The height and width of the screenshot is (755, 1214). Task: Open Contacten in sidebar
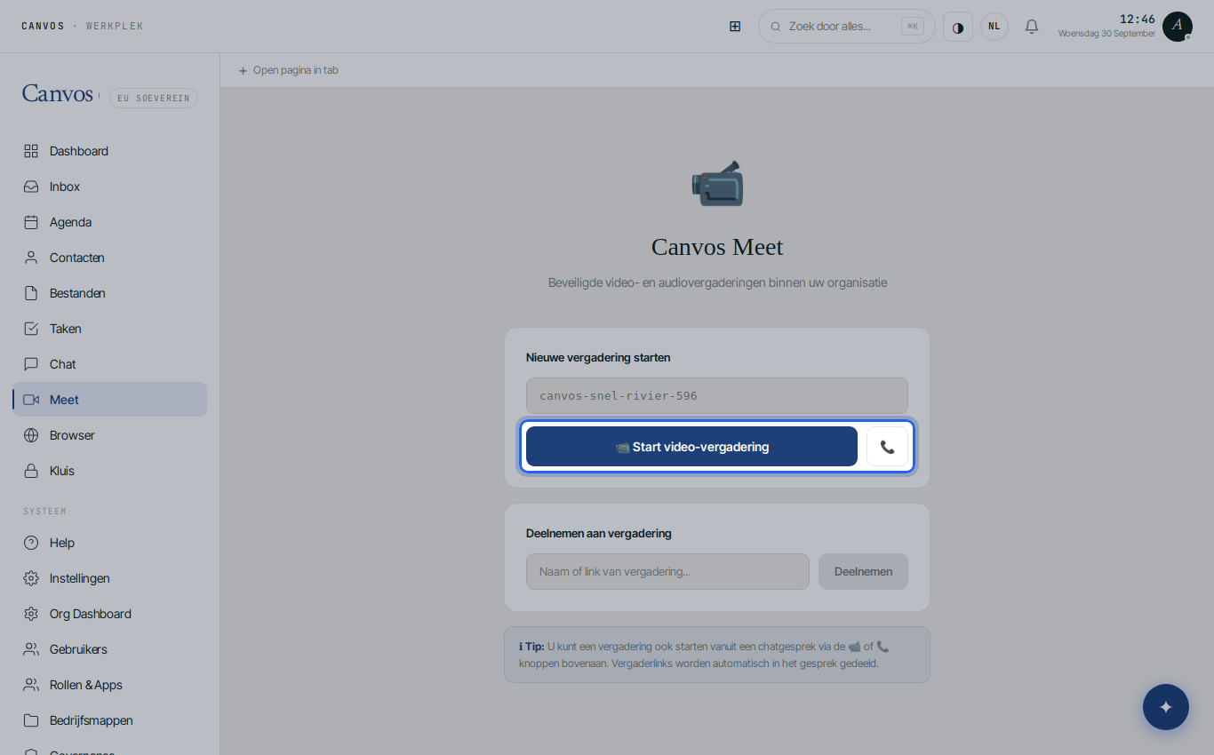109,258
